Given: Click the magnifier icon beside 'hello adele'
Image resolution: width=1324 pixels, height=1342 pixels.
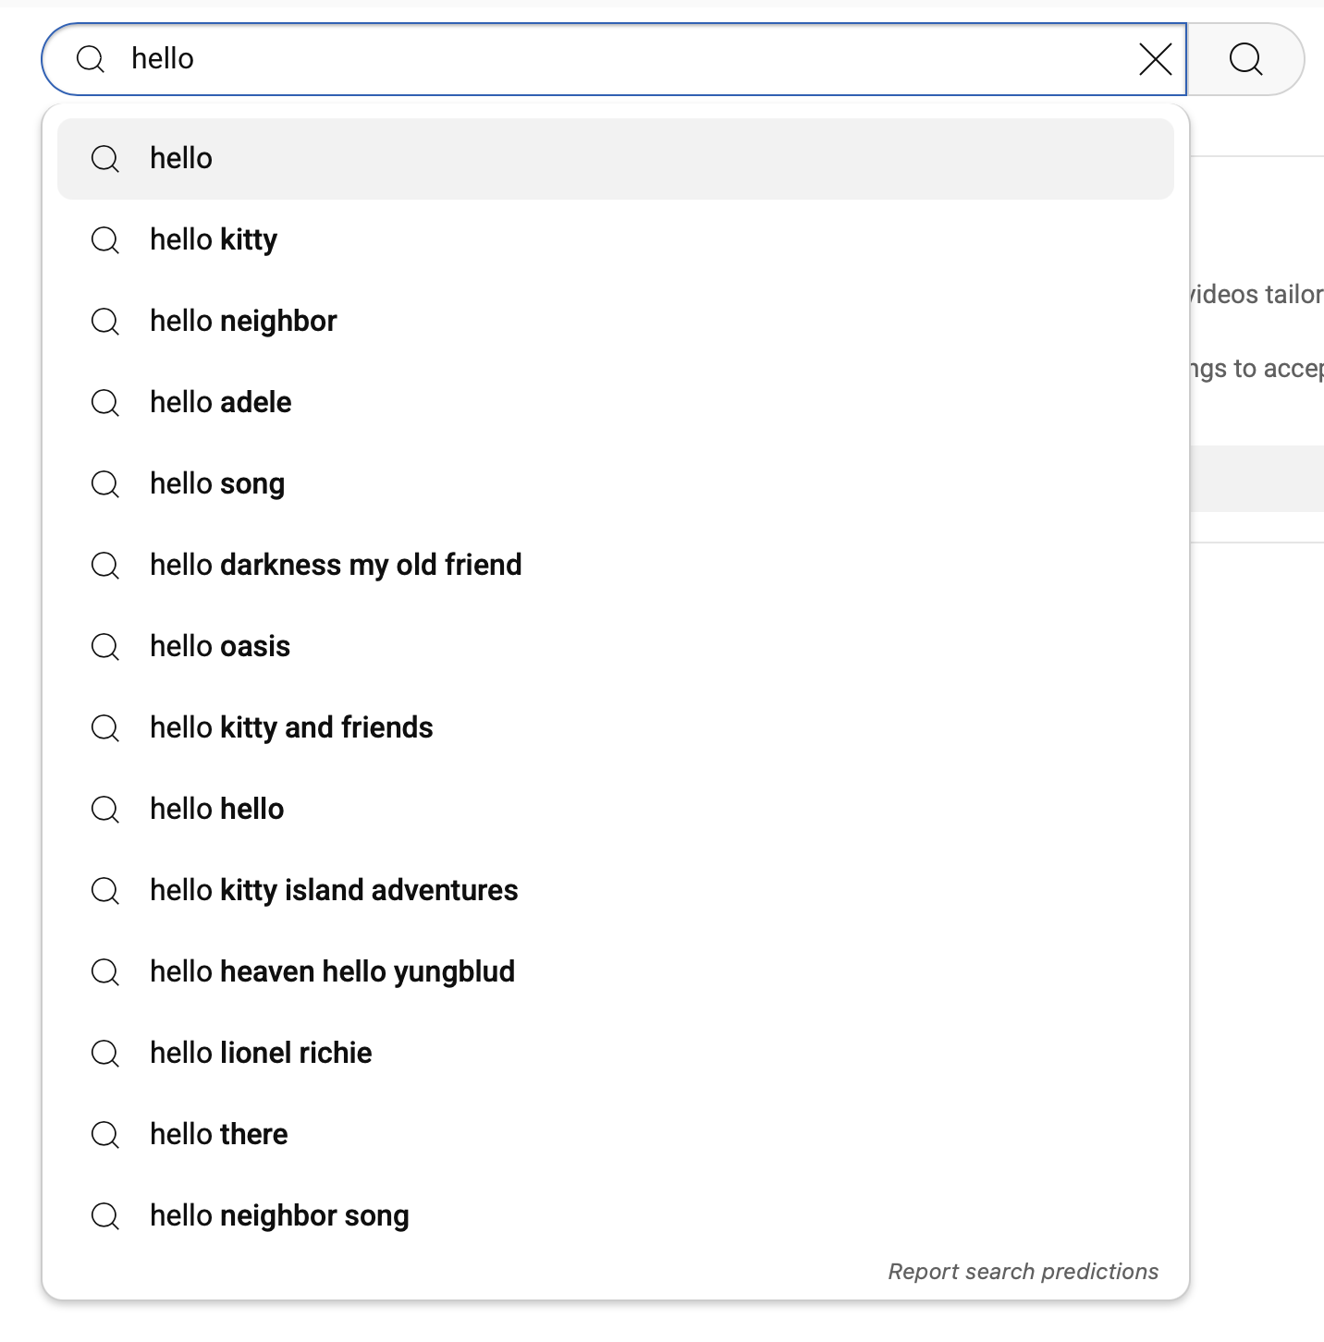Looking at the screenshot, I should (105, 403).
